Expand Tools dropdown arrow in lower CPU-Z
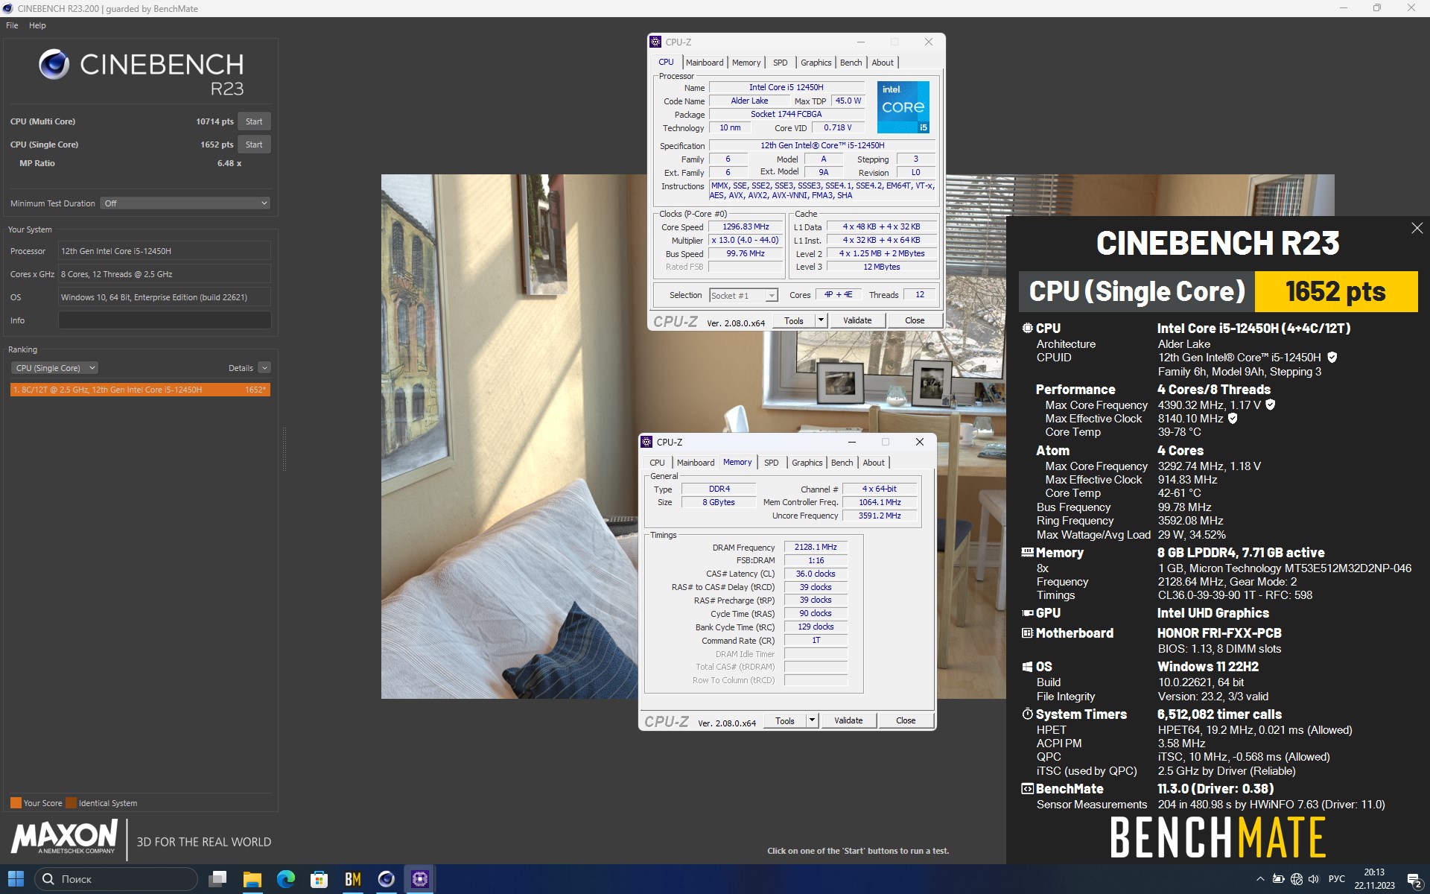 812,720
